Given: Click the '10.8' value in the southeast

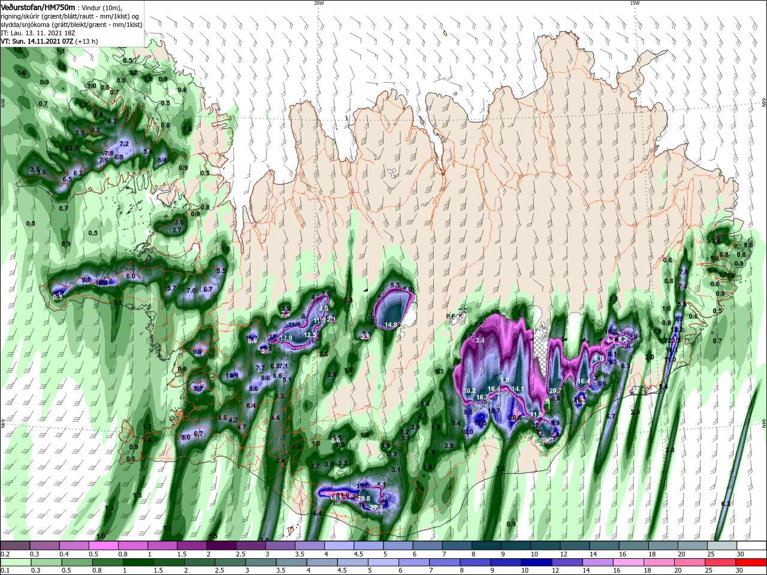Looking at the screenshot, I should click(x=611, y=331).
